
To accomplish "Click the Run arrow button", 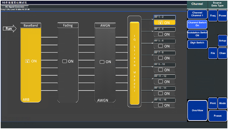I will pyautogui.click(x=10, y=29).
